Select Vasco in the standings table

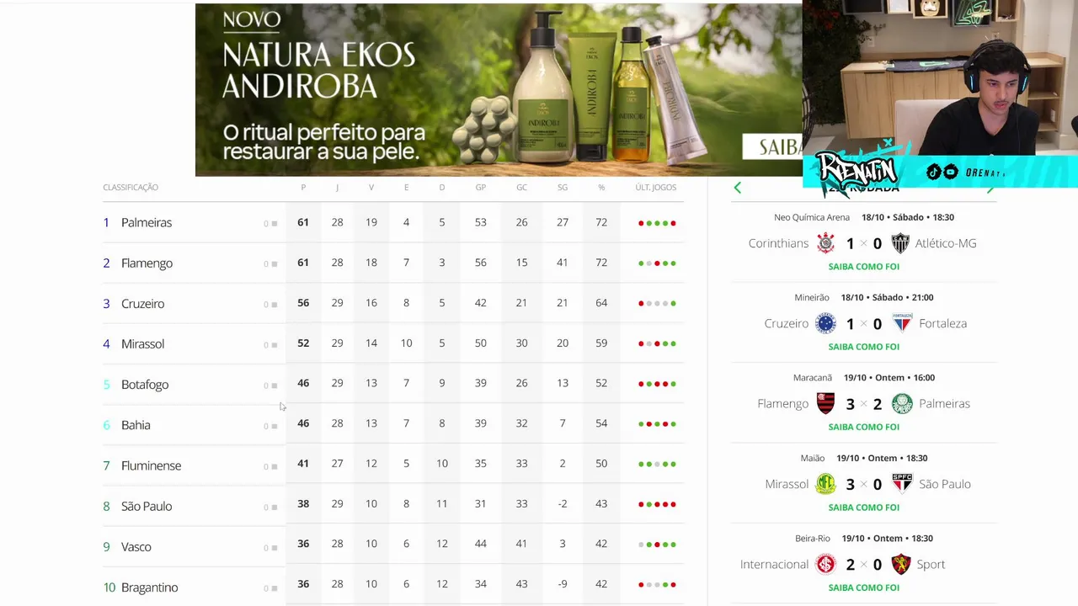click(136, 546)
